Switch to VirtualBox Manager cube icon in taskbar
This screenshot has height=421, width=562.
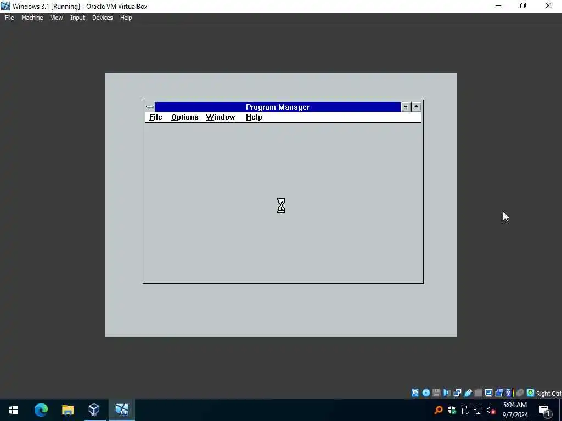pos(94,410)
